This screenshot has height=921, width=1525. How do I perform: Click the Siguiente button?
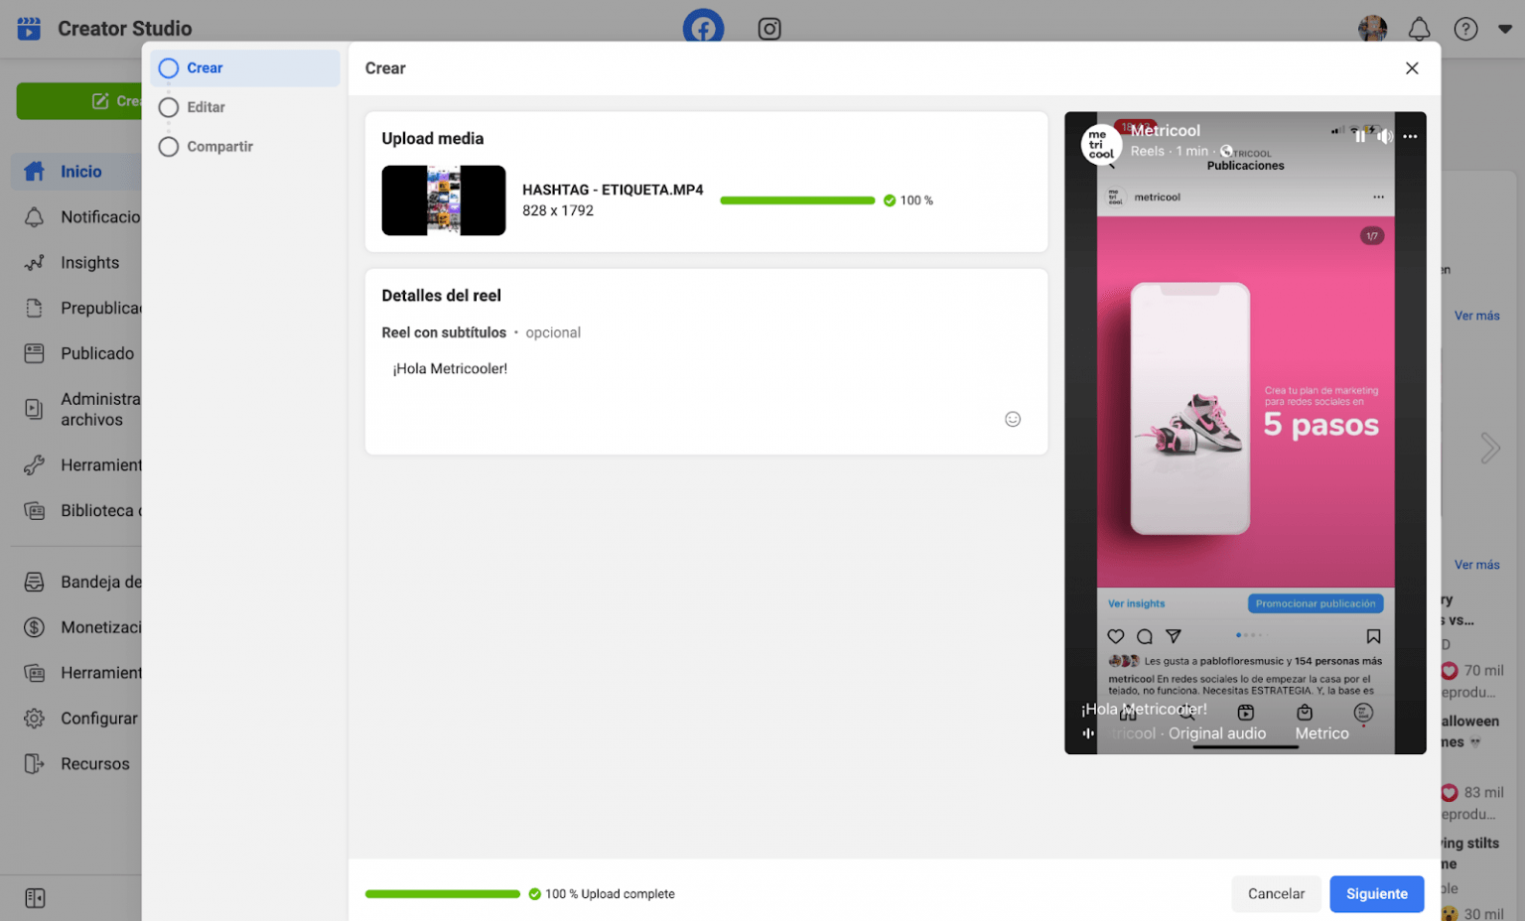[x=1377, y=894]
